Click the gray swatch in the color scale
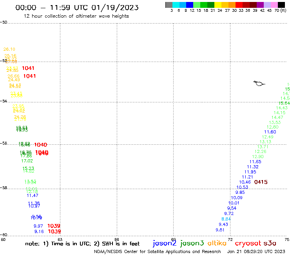 click(x=169, y=5)
